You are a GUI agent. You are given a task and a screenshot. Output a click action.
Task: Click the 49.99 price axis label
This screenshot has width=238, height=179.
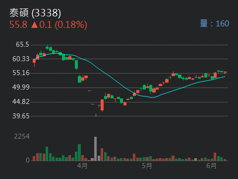pos(21,87)
